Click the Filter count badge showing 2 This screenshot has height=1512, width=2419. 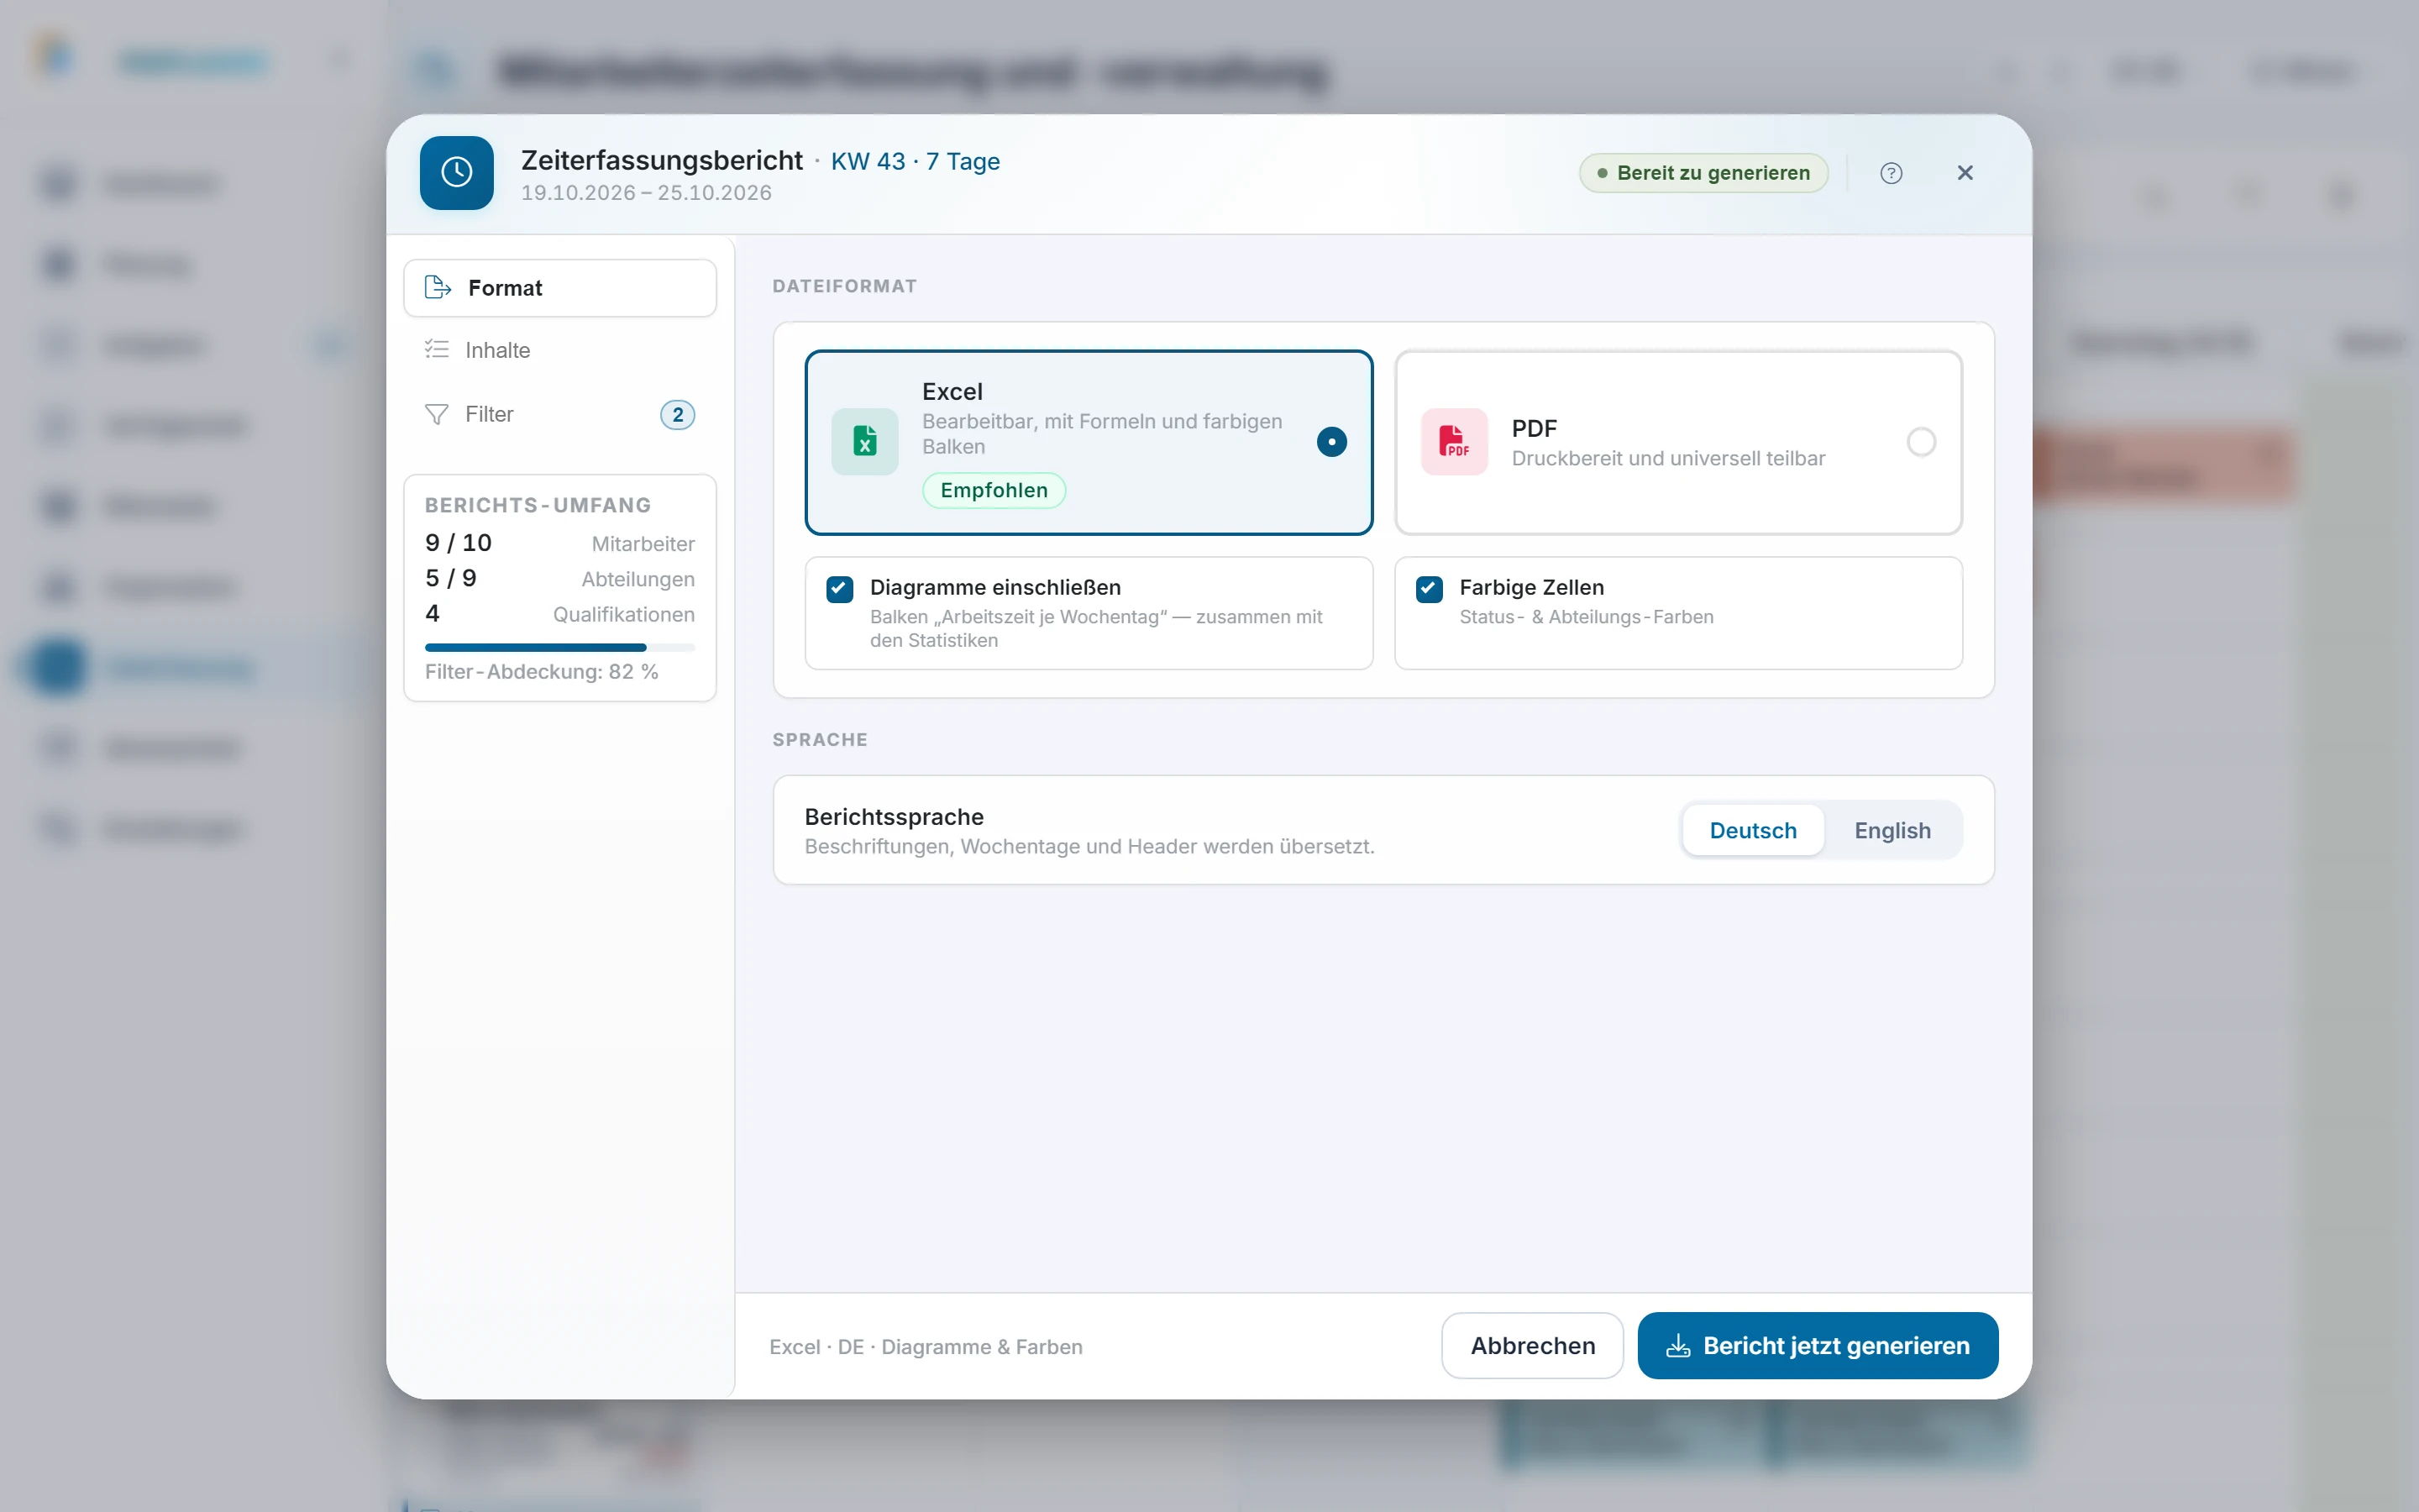click(678, 414)
